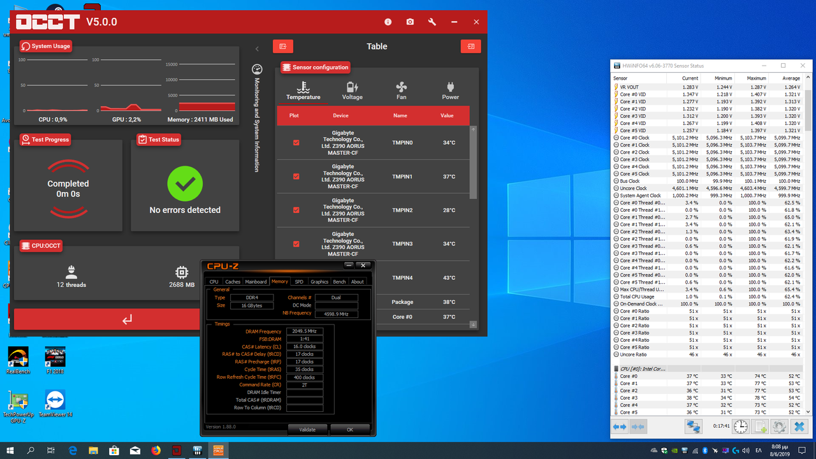Open the Mainboard tab in CPU-Z
Screen dimensions: 816x459
256,281
